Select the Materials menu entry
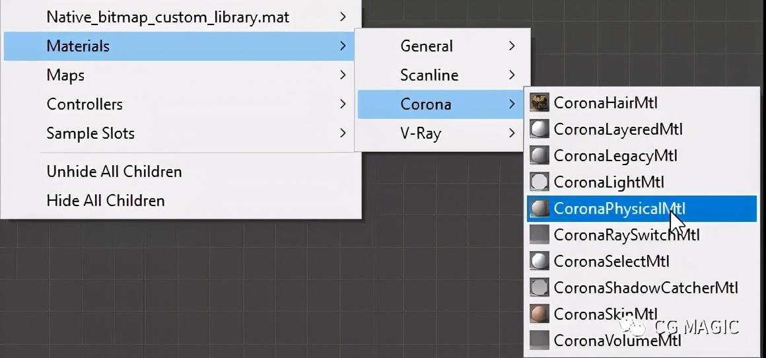Viewport: 766px width, 358px height. pos(179,46)
